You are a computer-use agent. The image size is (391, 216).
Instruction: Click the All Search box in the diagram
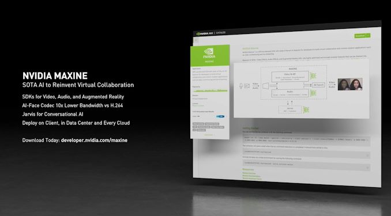318,85
